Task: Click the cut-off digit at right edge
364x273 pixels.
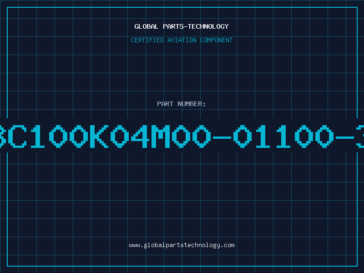Action: tap(360, 136)
